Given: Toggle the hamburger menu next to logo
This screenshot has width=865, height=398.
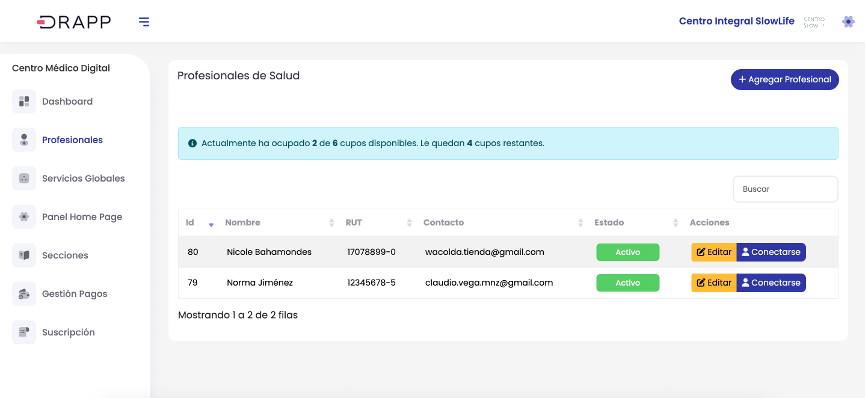Looking at the screenshot, I should 144,22.
